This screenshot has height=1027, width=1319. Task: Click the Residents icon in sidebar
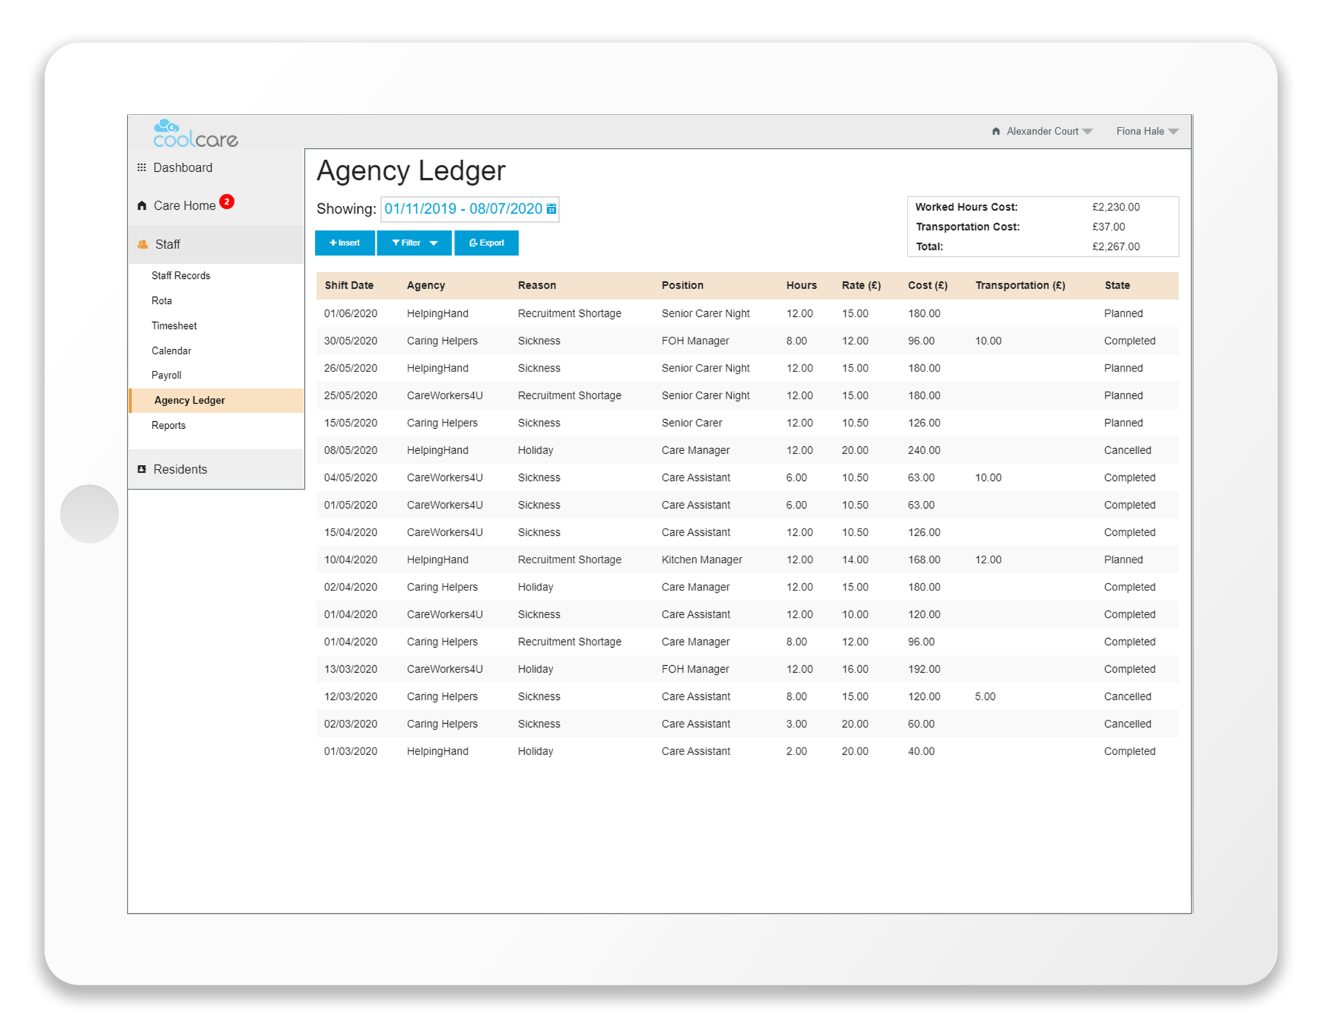click(142, 469)
